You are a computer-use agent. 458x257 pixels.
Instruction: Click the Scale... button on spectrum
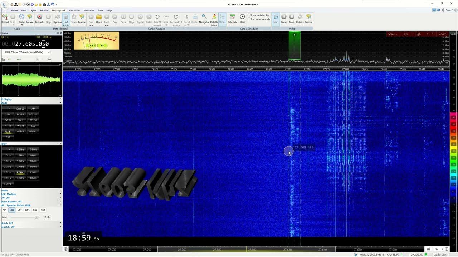pos(392,34)
